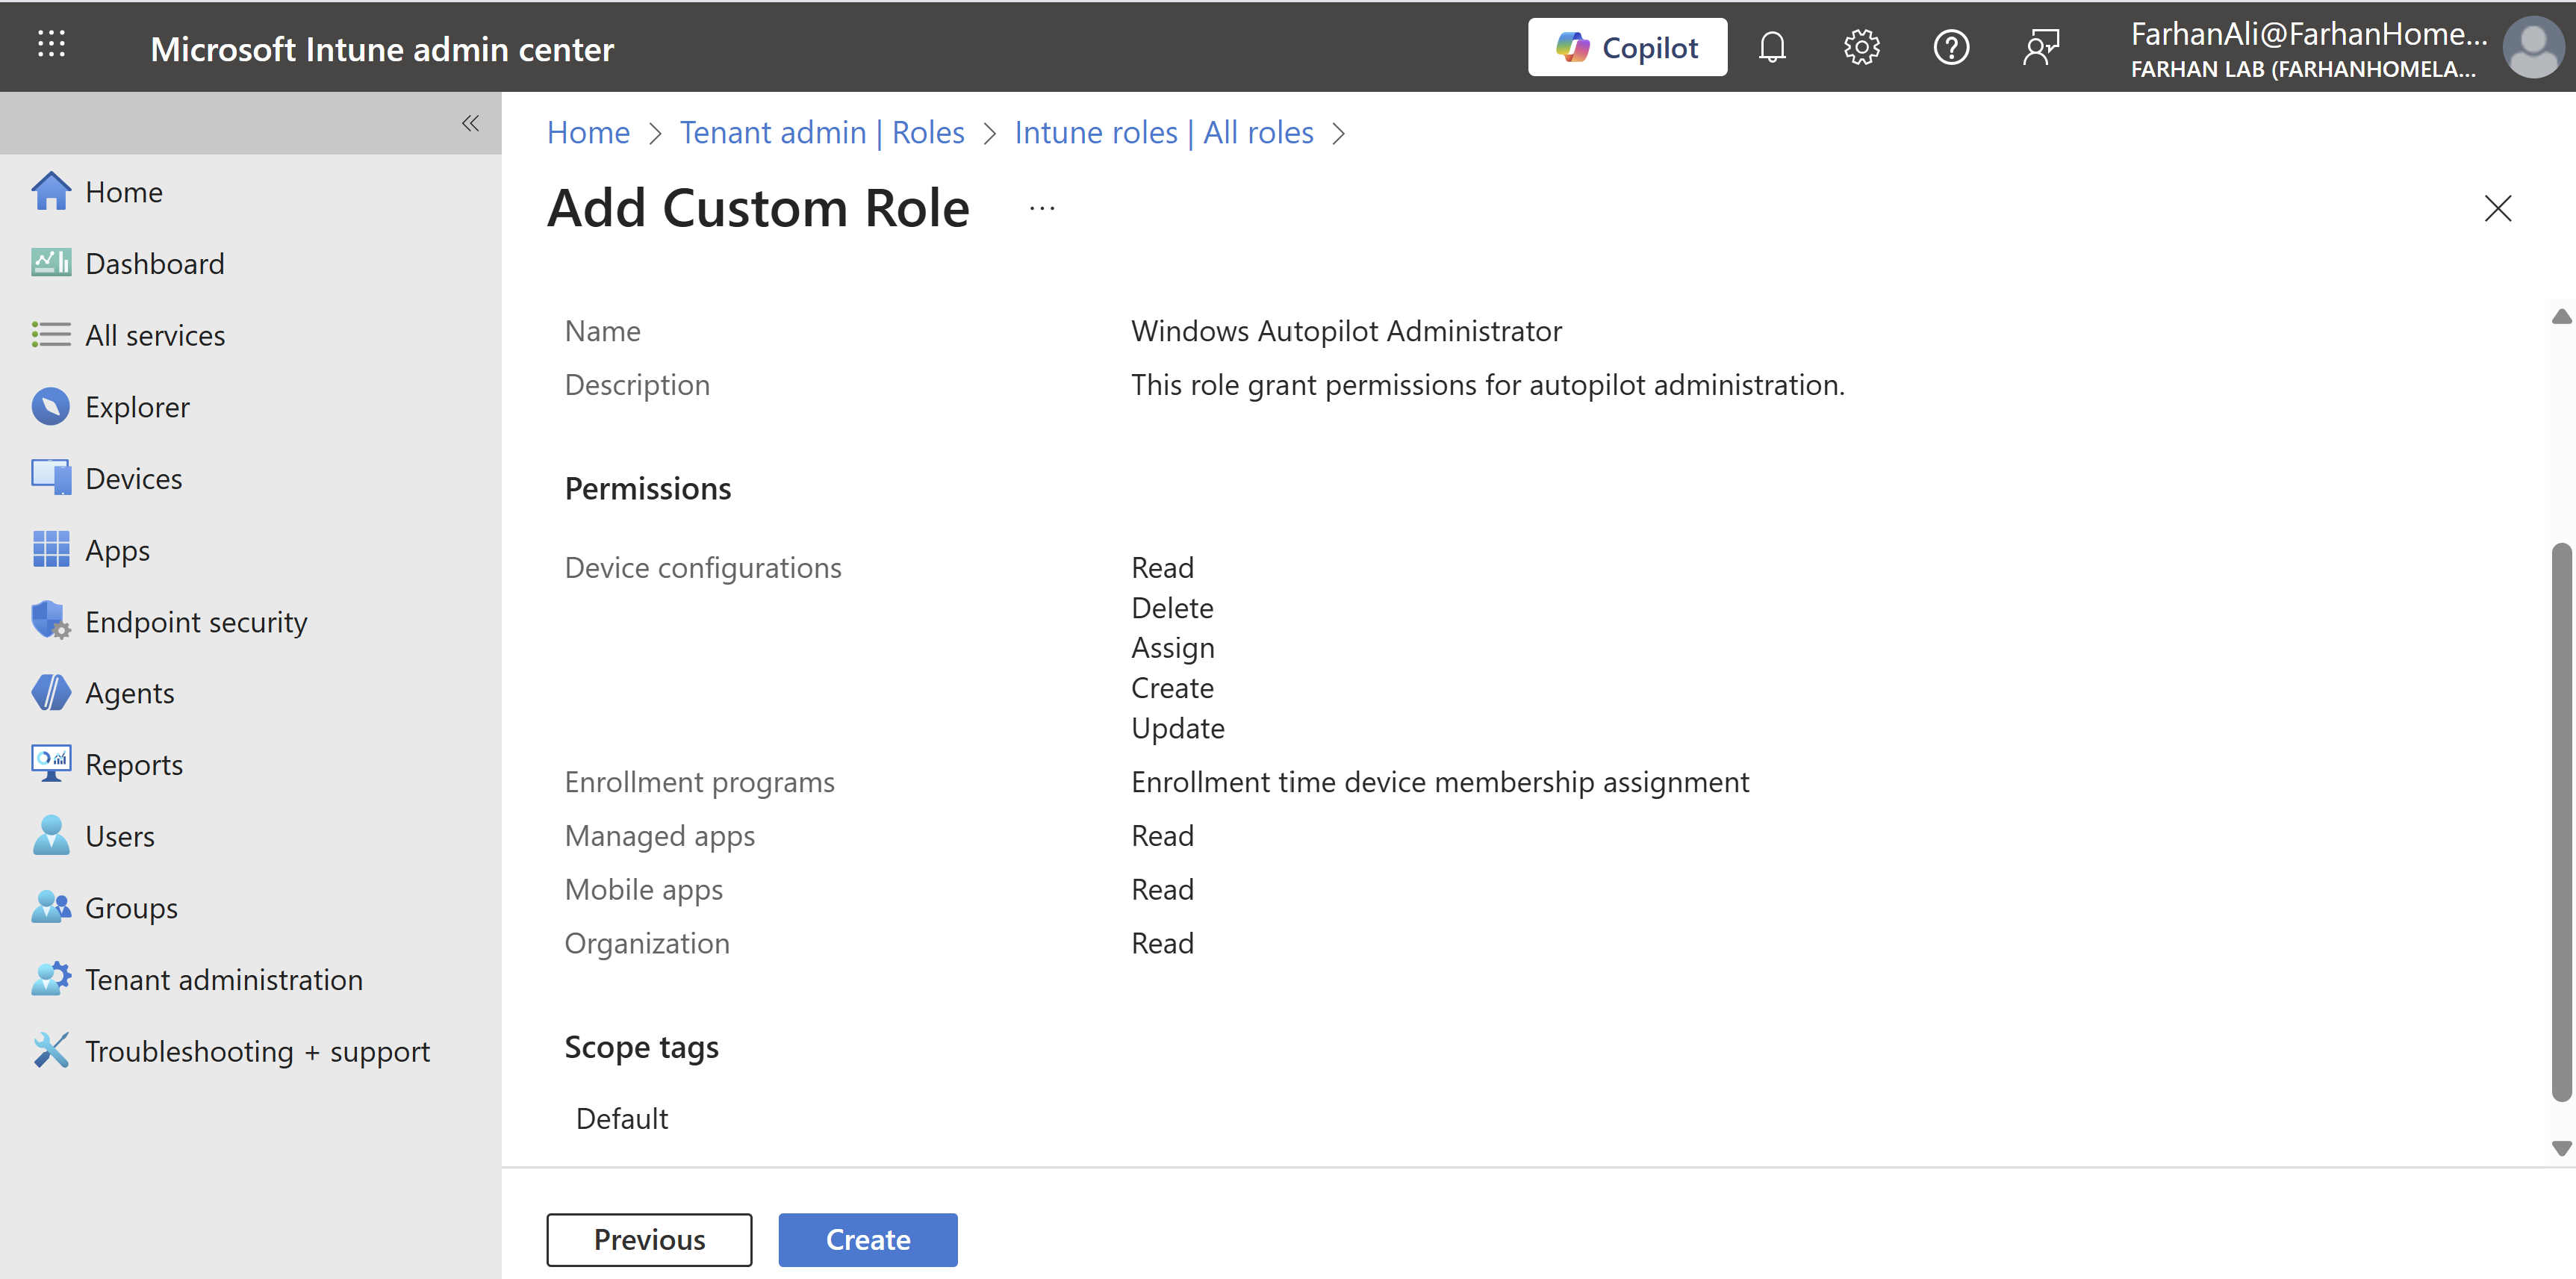Click the help question mark icon

[x=1950, y=47]
